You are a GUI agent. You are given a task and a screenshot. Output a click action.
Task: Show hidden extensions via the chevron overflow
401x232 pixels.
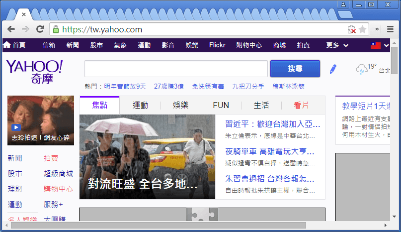[x=377, y=29]
